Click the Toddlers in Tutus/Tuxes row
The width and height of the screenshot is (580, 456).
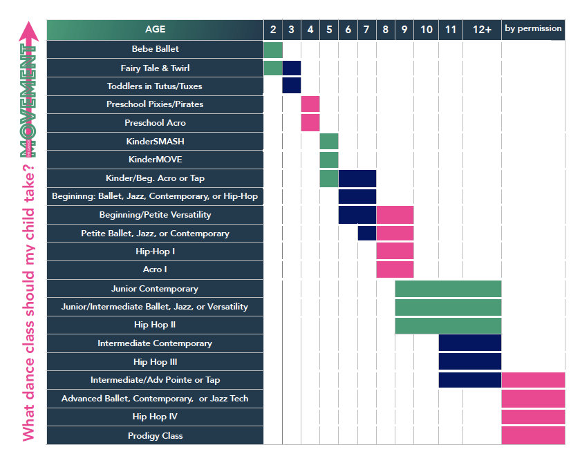155,86
